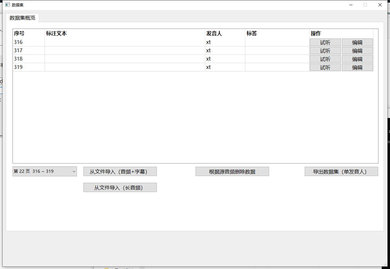Click 从文件导入（音频+字幕） button
The height and width of the screenshot is (269, 390).
coord(120,172)
